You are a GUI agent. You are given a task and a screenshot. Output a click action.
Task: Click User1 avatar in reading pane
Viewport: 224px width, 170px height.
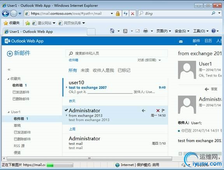coord(187,70)
